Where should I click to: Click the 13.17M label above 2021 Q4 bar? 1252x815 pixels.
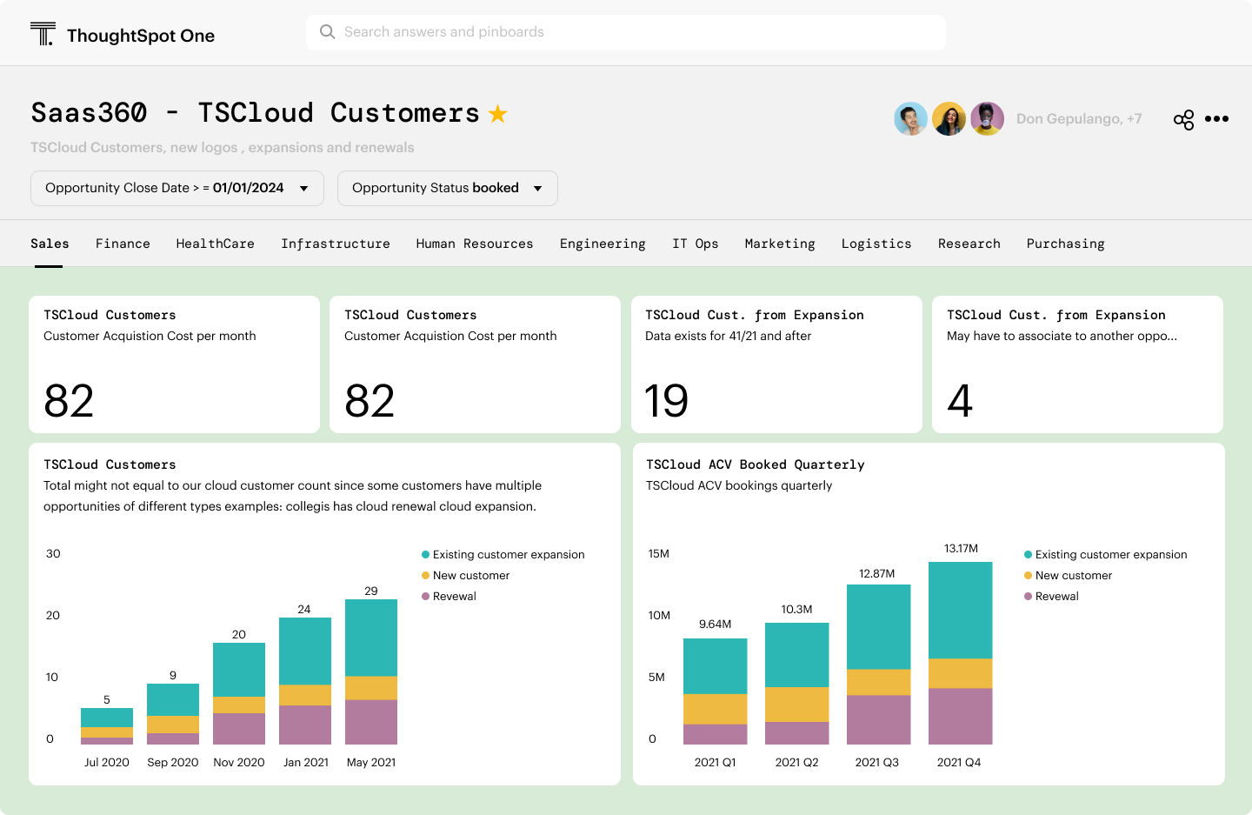[961, 549]
